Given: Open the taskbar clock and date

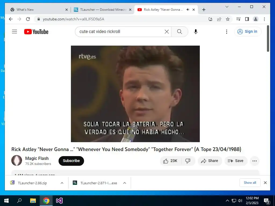Looking at the screenshot, I should (x=252, y=201).
